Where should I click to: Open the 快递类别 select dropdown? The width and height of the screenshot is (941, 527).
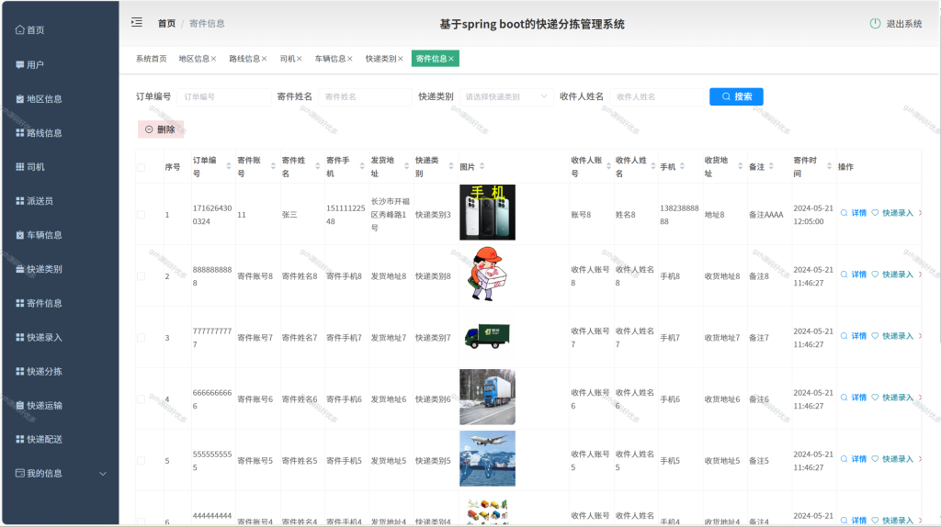(506, 96)
